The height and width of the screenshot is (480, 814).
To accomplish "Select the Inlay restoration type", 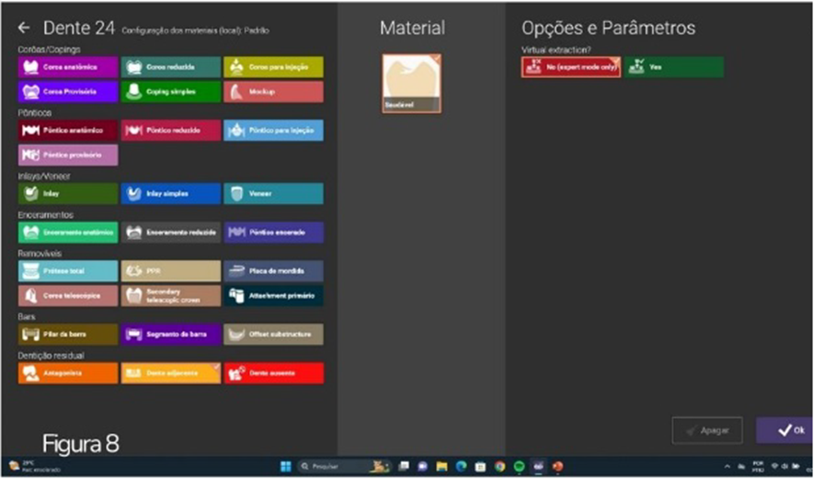I will [68, 194].
